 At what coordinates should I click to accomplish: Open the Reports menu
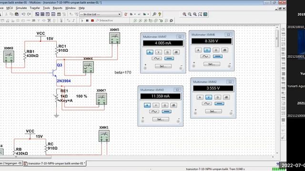click(57, 8)
